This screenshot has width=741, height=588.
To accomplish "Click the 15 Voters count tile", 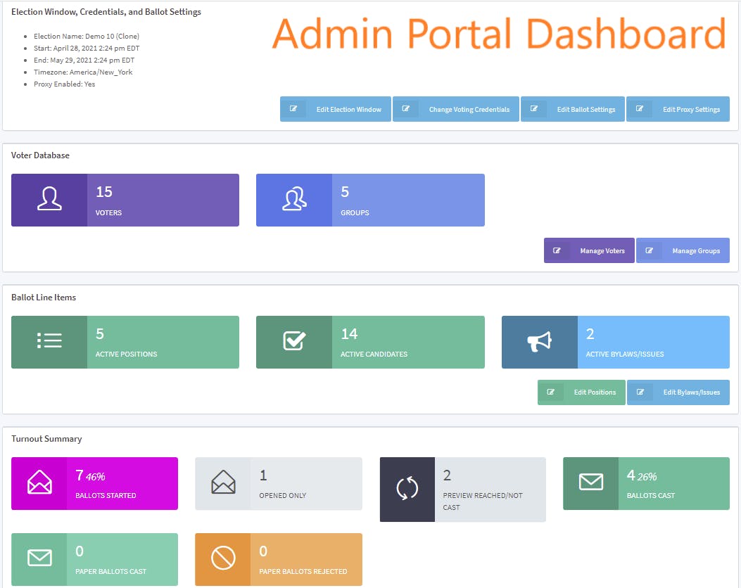I will [125, 200].
